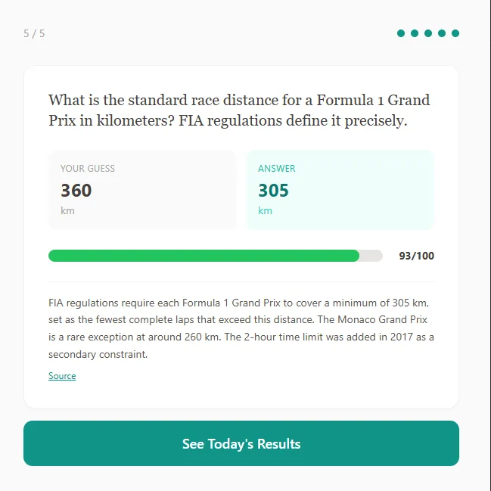
Task: Click the first progress dot
Action: coord(402,33)
